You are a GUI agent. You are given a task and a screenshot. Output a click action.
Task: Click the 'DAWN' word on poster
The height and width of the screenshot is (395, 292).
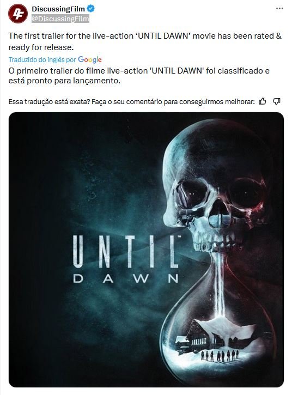click(126, 278)
